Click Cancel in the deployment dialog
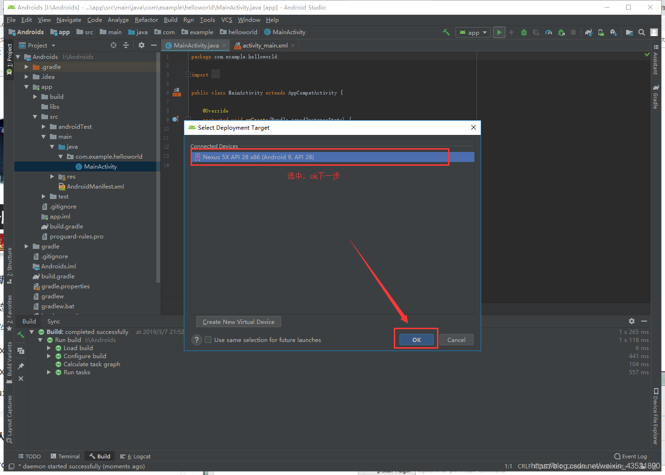 [456, 340]
